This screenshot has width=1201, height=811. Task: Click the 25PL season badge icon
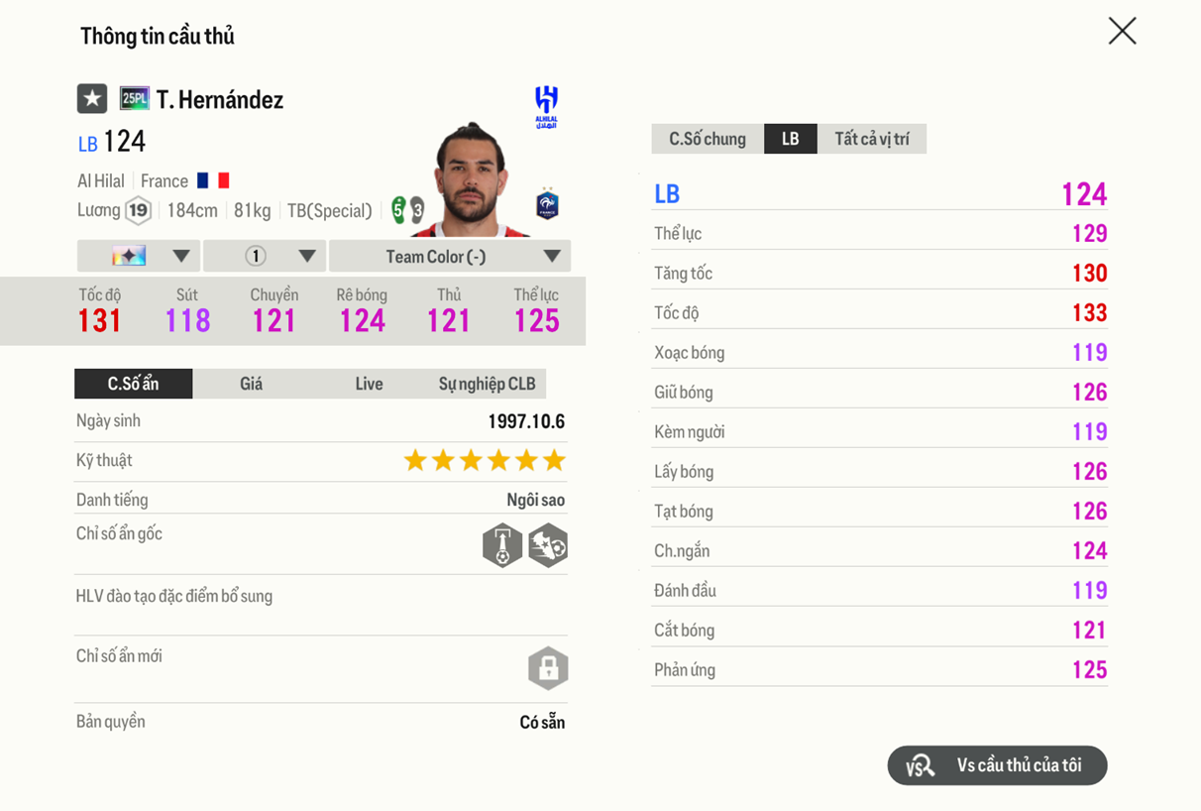[133, 99]
